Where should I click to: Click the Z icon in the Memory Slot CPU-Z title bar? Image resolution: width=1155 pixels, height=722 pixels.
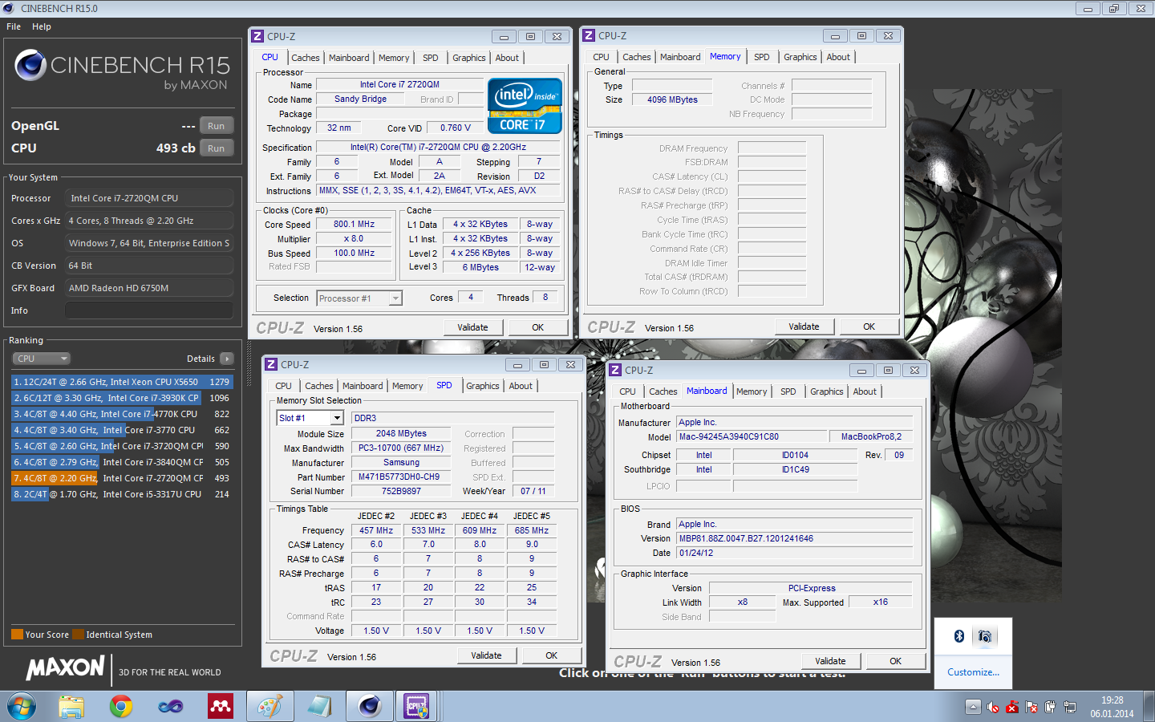tap(271, 364)
